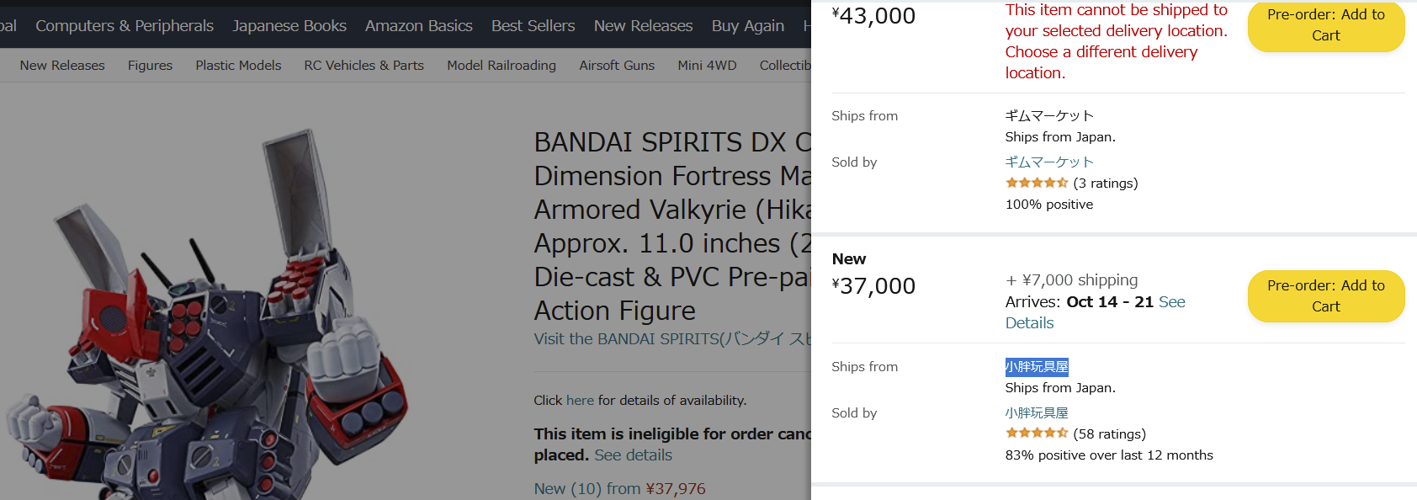
Task: Click the 小胖玩具屋 seller star rating
Action: tap(1037, 434)
